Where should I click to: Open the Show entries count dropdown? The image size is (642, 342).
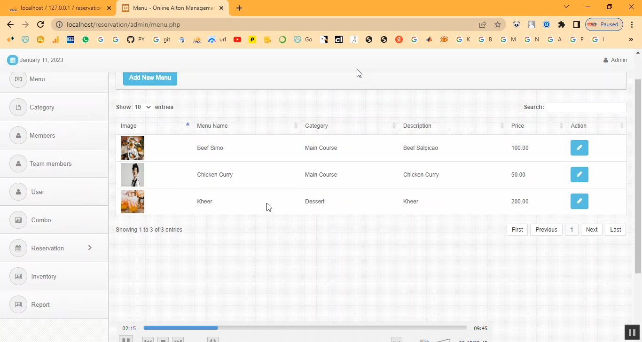coord(142,107)
